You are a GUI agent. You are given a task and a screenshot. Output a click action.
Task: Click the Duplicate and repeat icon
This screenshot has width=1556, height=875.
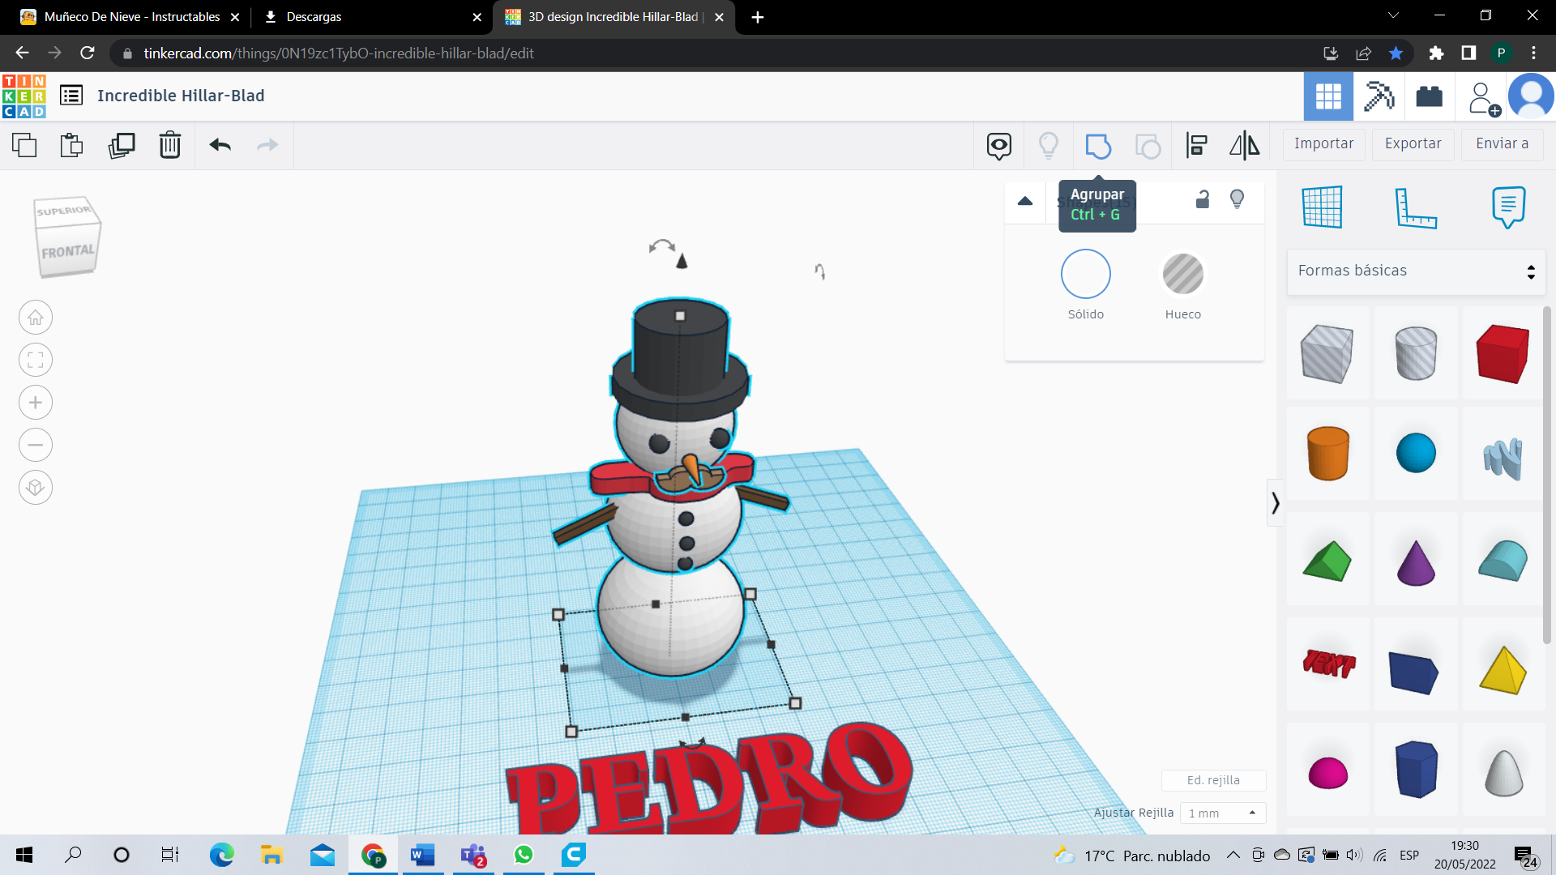point(122,145)
